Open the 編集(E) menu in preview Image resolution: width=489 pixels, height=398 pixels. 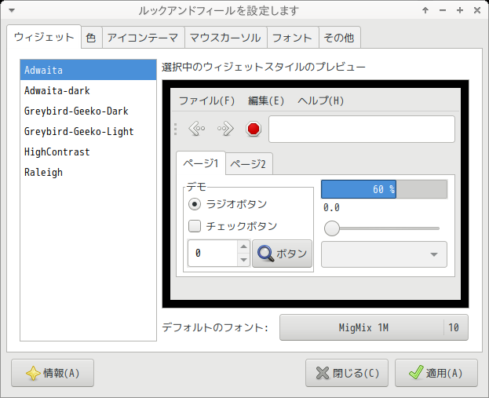tap(266, 100)
